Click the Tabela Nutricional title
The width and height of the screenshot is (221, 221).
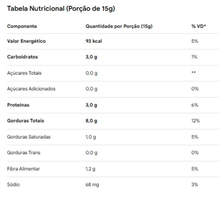tap(61, 9)
